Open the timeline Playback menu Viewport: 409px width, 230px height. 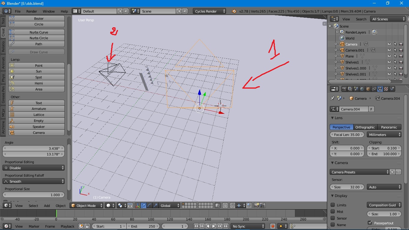[67, 226]
